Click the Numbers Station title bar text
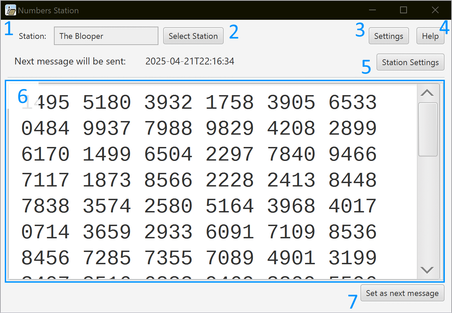 point(48,11)
